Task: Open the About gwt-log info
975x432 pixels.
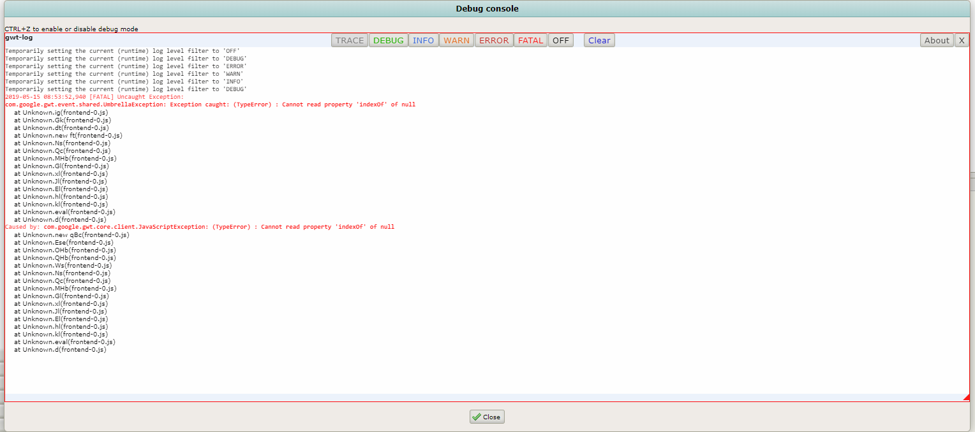Action: 936,40
